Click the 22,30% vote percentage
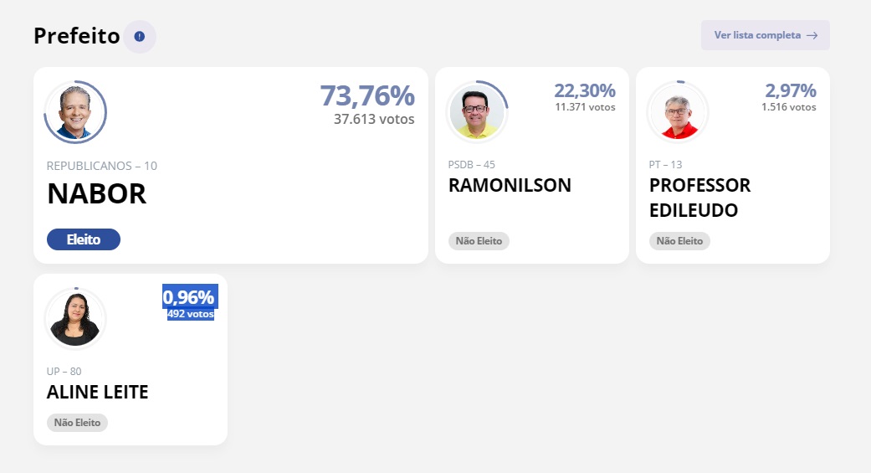The height and width of the screenshot is (473, 871). click(584, 90)
